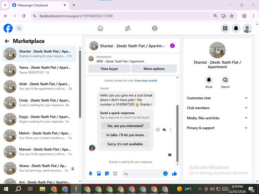The image size is (259, 194).
Task: Open the tab search dropdown chevron
Action: pos(5,5)
